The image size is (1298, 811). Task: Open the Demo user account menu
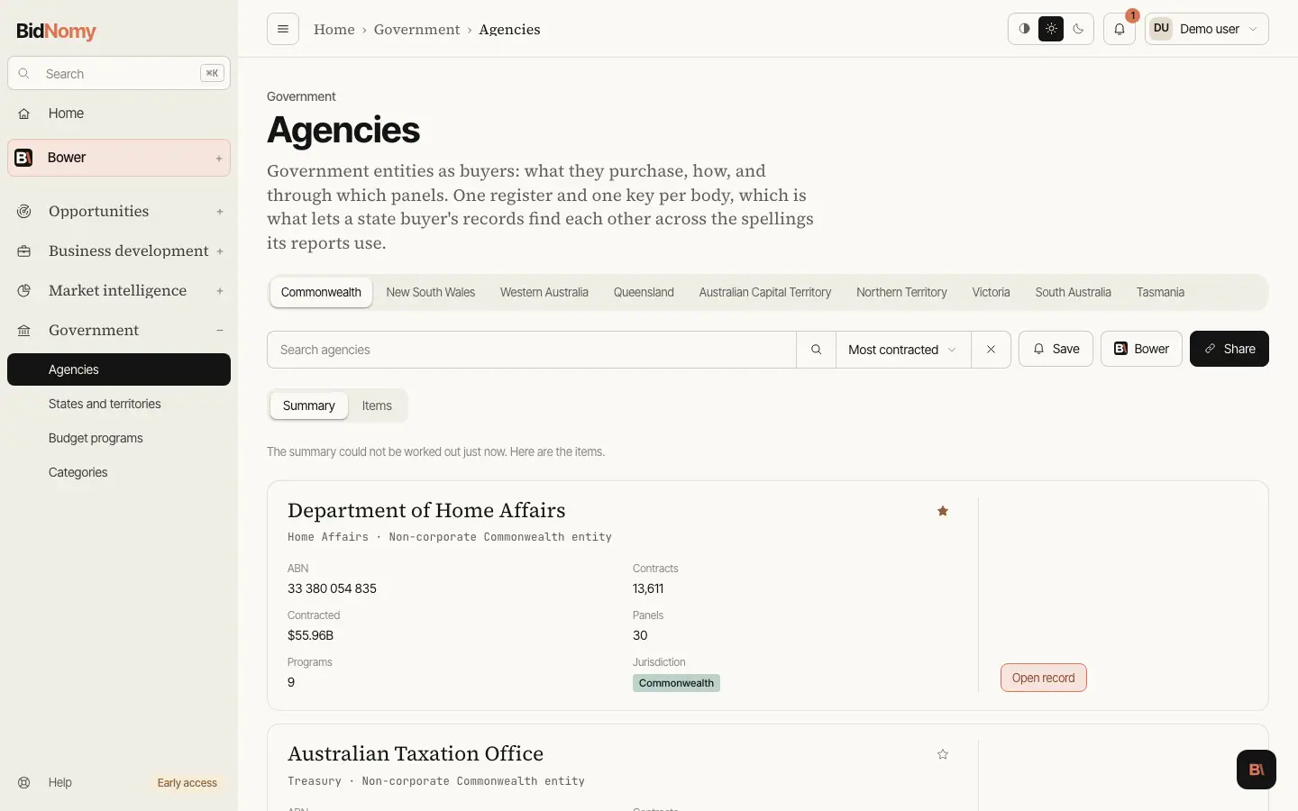1207,29
